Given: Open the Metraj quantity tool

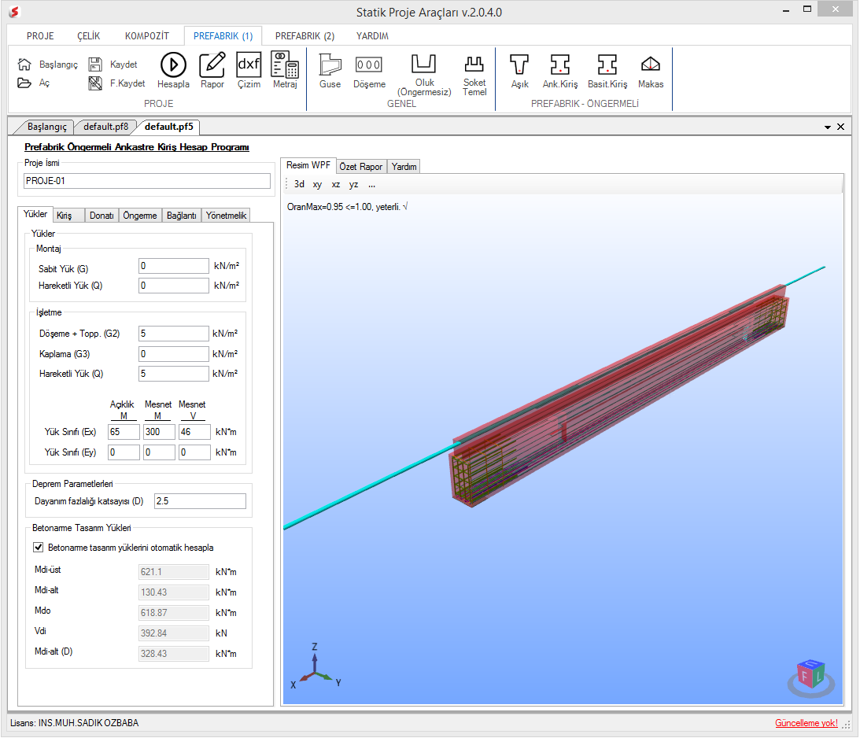Looking at the screenshot, I should click(x=285, y=71).
